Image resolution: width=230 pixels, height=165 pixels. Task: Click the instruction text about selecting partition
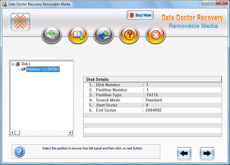pyautogui.click(x=92, y=148)
